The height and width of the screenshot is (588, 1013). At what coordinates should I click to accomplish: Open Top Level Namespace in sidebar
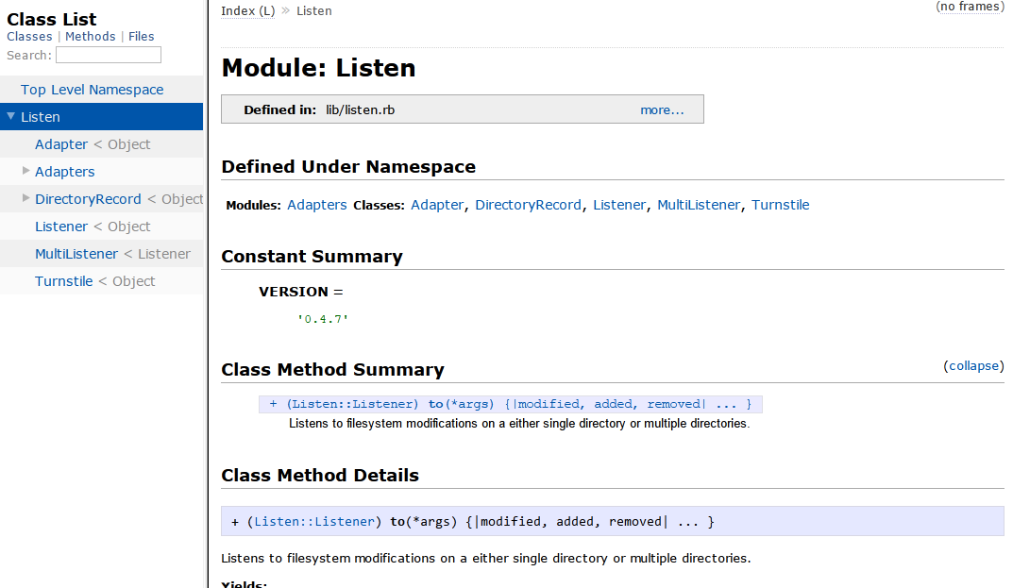(x=92, y=90)
